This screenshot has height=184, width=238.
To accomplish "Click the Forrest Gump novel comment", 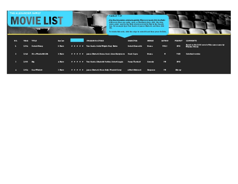I will [x=205, y=46].
